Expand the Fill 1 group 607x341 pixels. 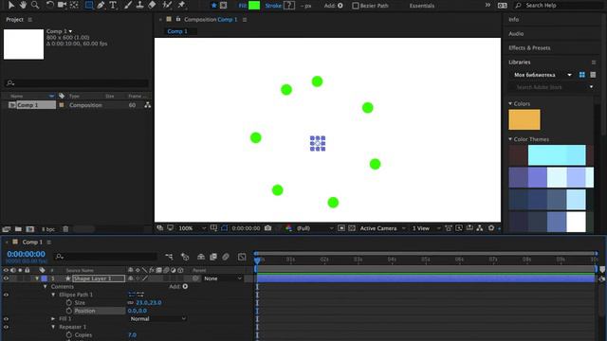pos(53,319)
